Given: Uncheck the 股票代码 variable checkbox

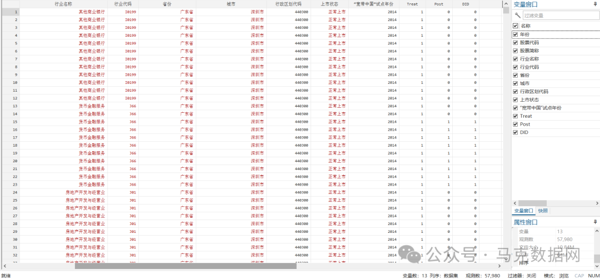Looking at the screenshot, I should pyautogui.click(x=516, y=43).
